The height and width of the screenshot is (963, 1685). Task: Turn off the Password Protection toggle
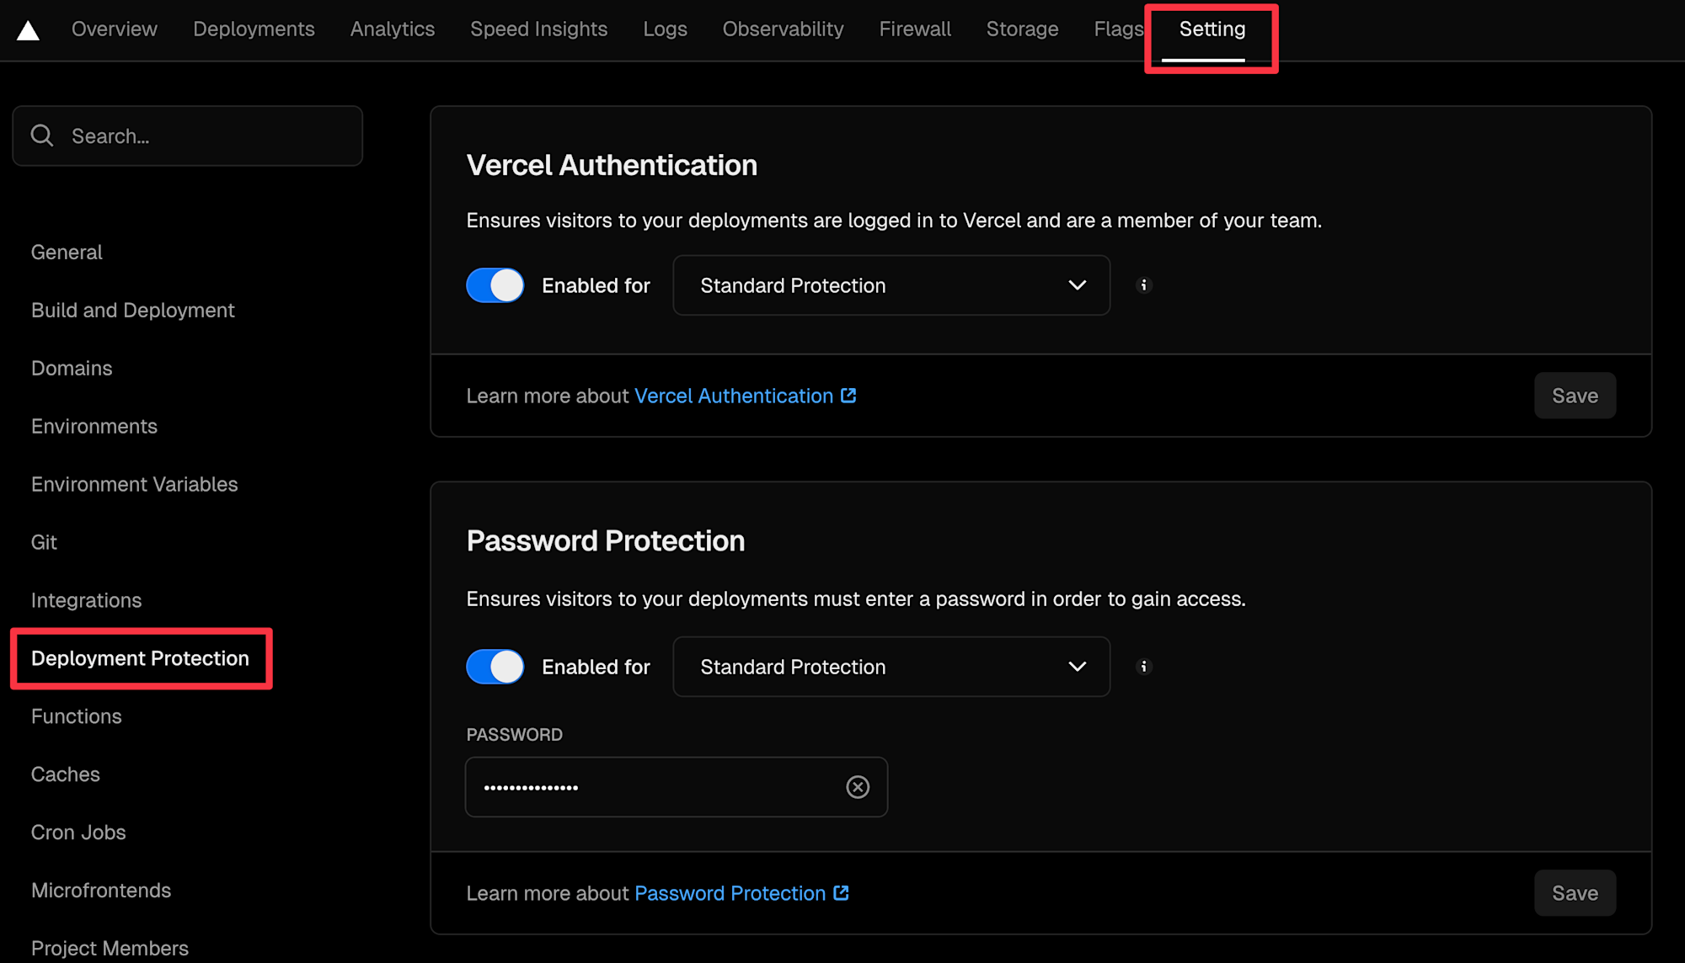pyautogui.click(x=495, y=667)
